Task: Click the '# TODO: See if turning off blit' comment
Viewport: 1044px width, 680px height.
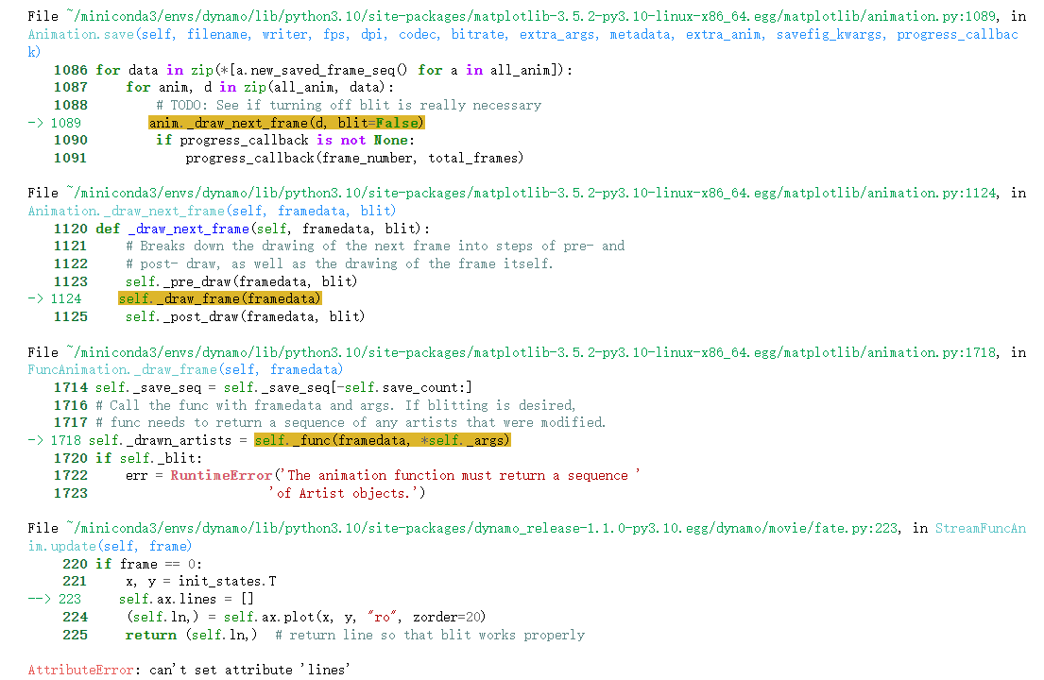Action: [349, 105]
